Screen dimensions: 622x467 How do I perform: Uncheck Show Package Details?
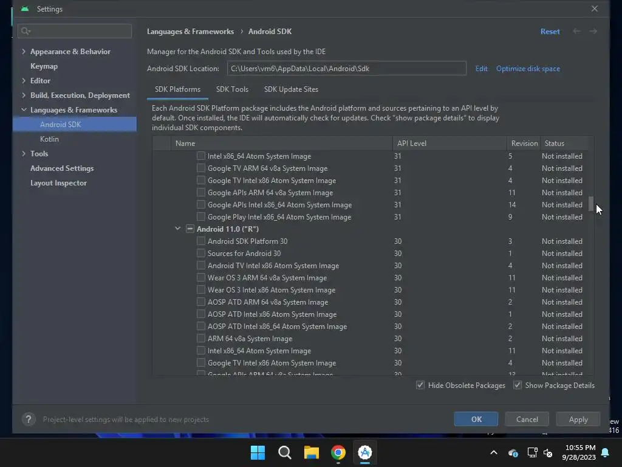pos(518,385)
